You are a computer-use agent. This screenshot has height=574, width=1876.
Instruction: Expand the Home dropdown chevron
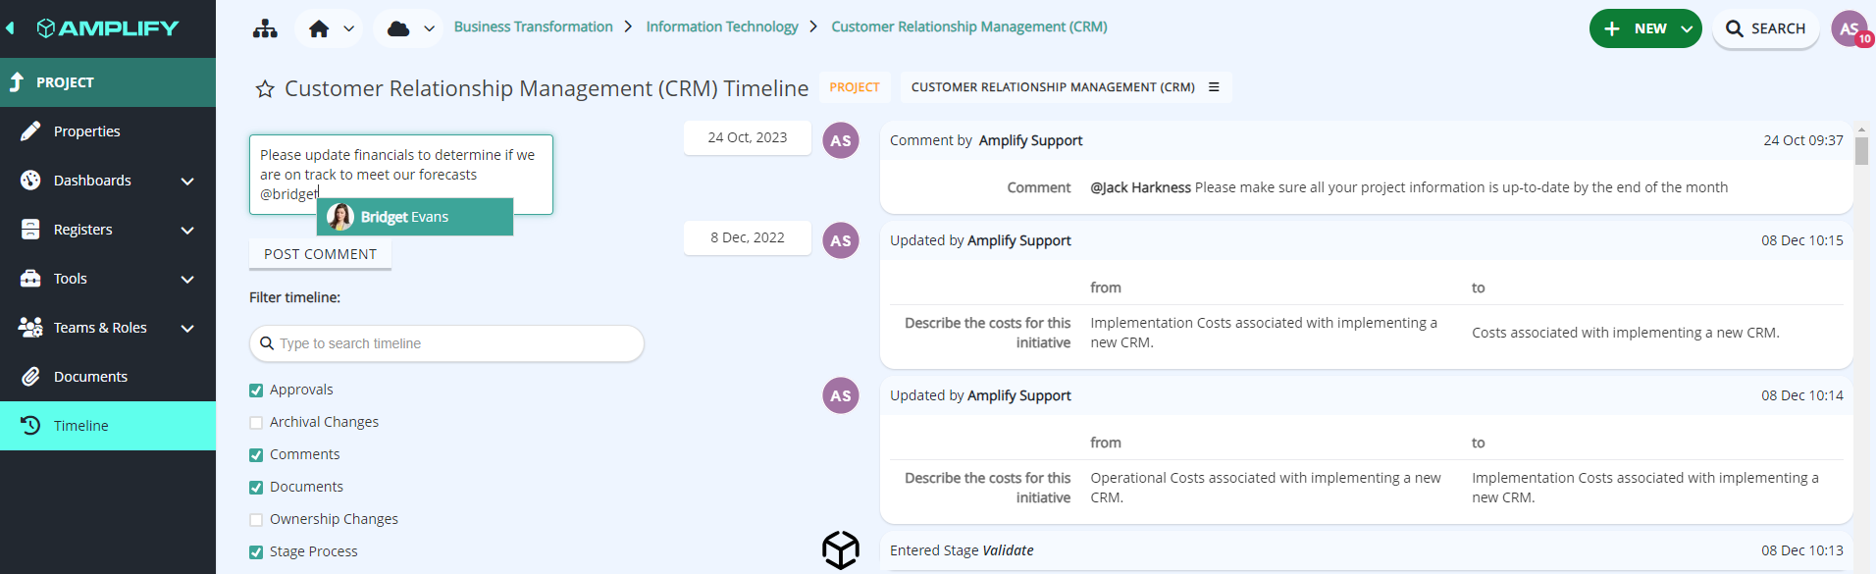pos(348,28)
